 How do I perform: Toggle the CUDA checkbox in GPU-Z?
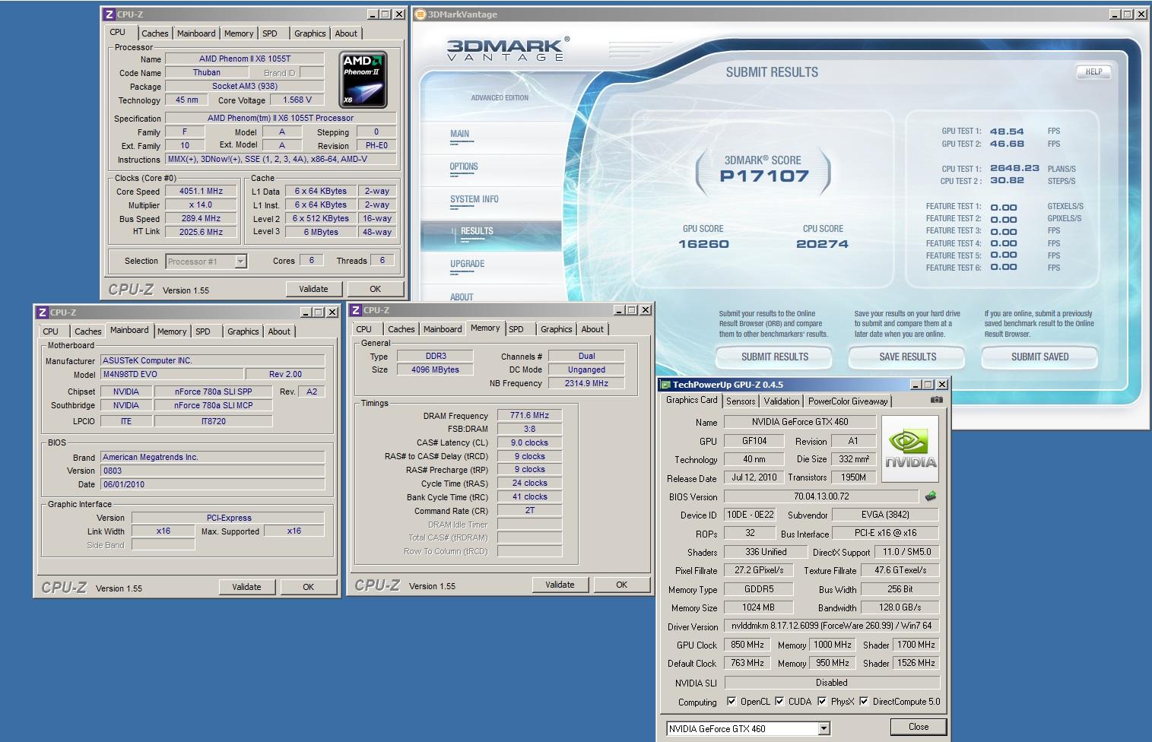click(779, 702)
